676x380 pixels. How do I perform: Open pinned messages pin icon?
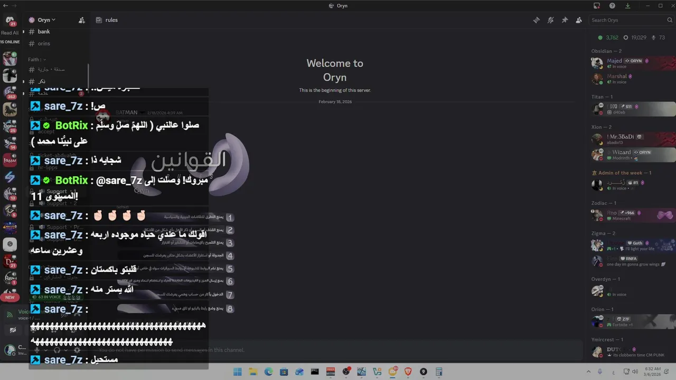tap(565, 20)
